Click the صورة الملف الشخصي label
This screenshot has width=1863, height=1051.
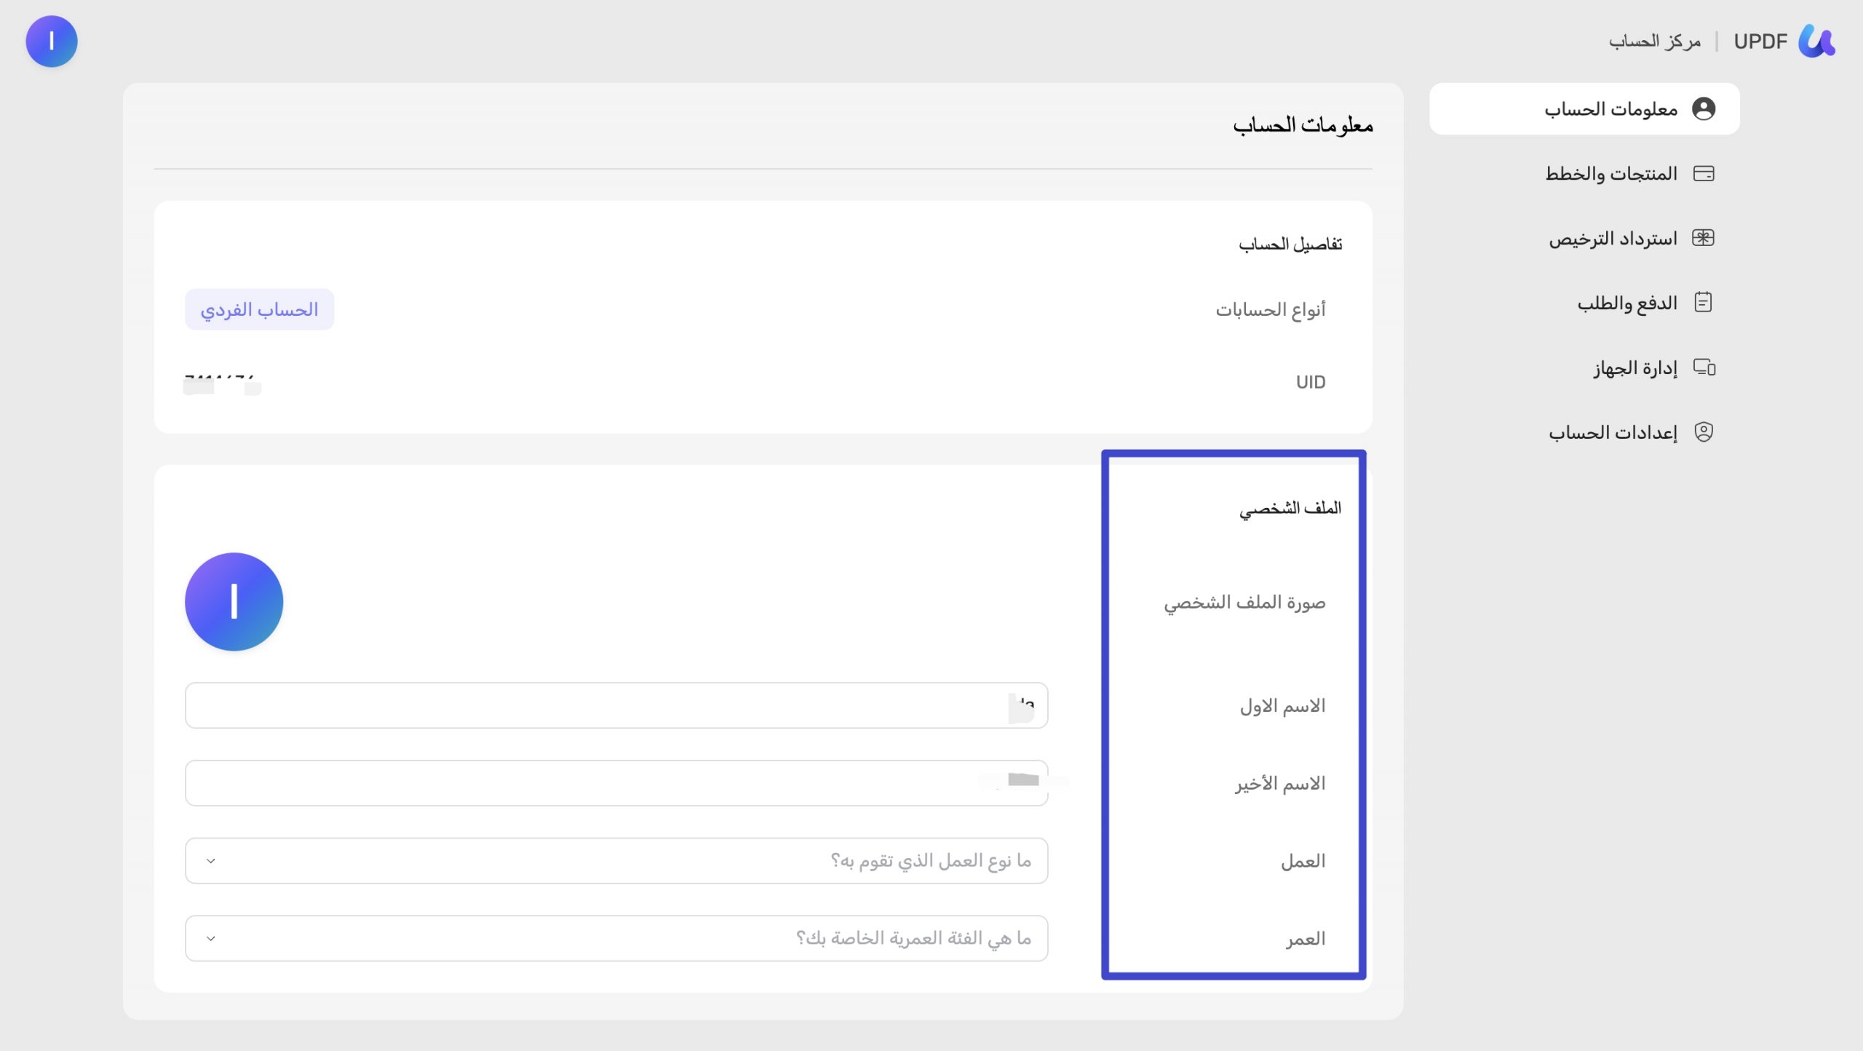click(x=1244, y=603)
